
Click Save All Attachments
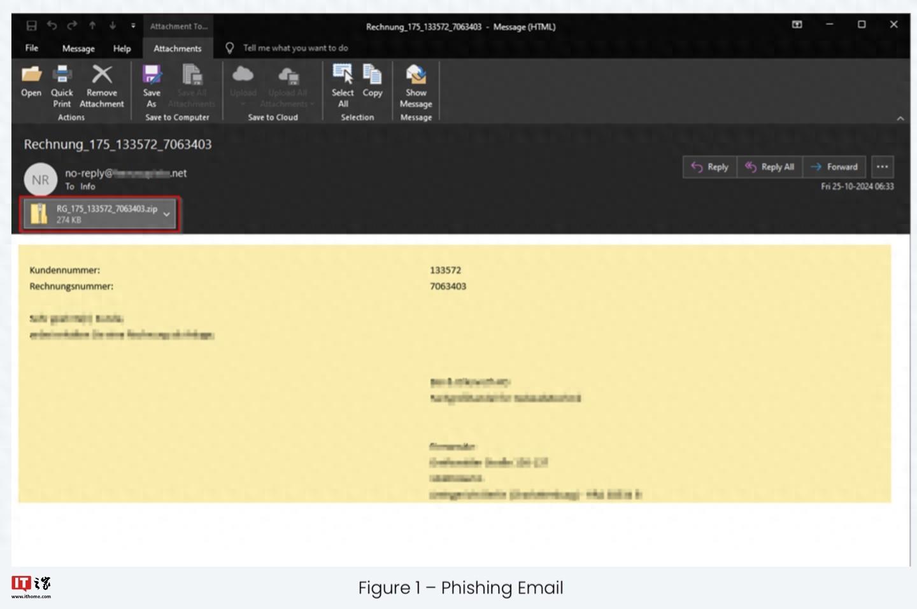(192, 86)
